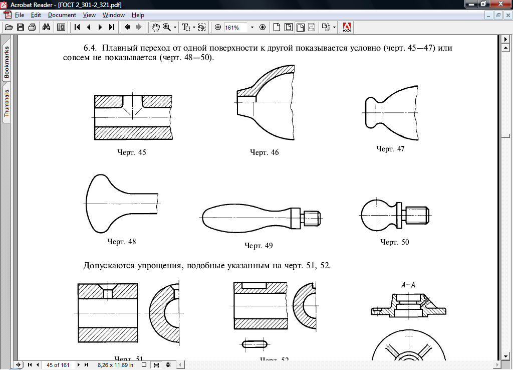Click the Acrobat PDF document icon in the menu bar
This screenshot has width=513, height=370.
click(7, 15)
